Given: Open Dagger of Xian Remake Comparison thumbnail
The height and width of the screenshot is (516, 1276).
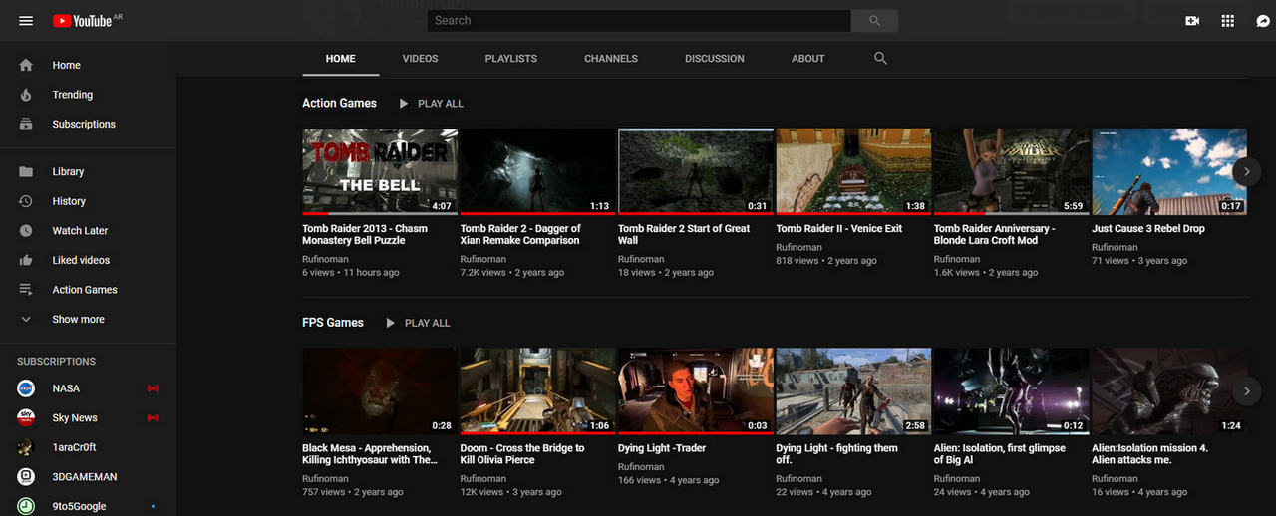Looking at the screenshot, I should 537,171.
